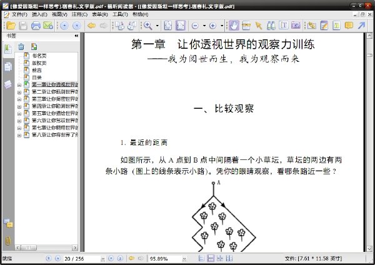Click the plus Zoom In button
375x265 pixels.
coord(212,26)
